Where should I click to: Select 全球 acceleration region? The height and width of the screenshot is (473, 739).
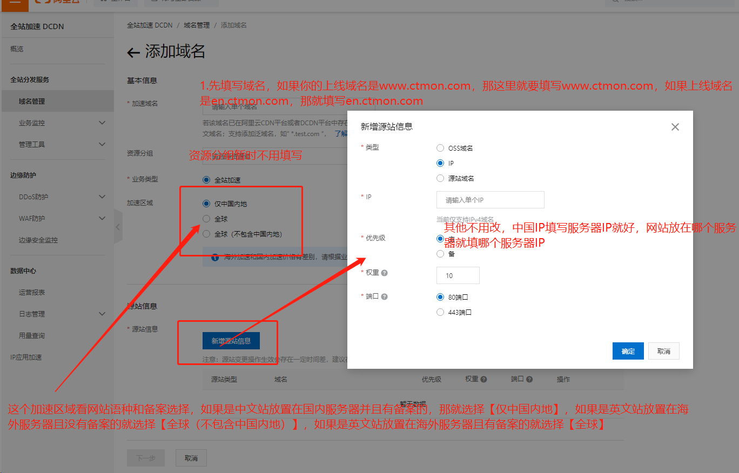coord(206,219)
